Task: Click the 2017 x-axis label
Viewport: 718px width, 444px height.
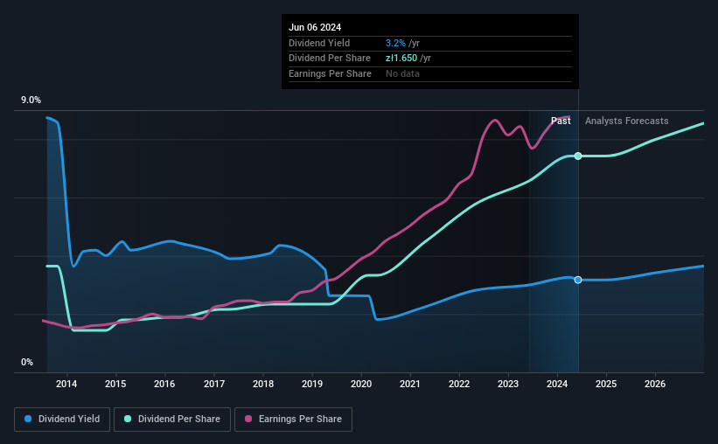Action: point(214,384)
